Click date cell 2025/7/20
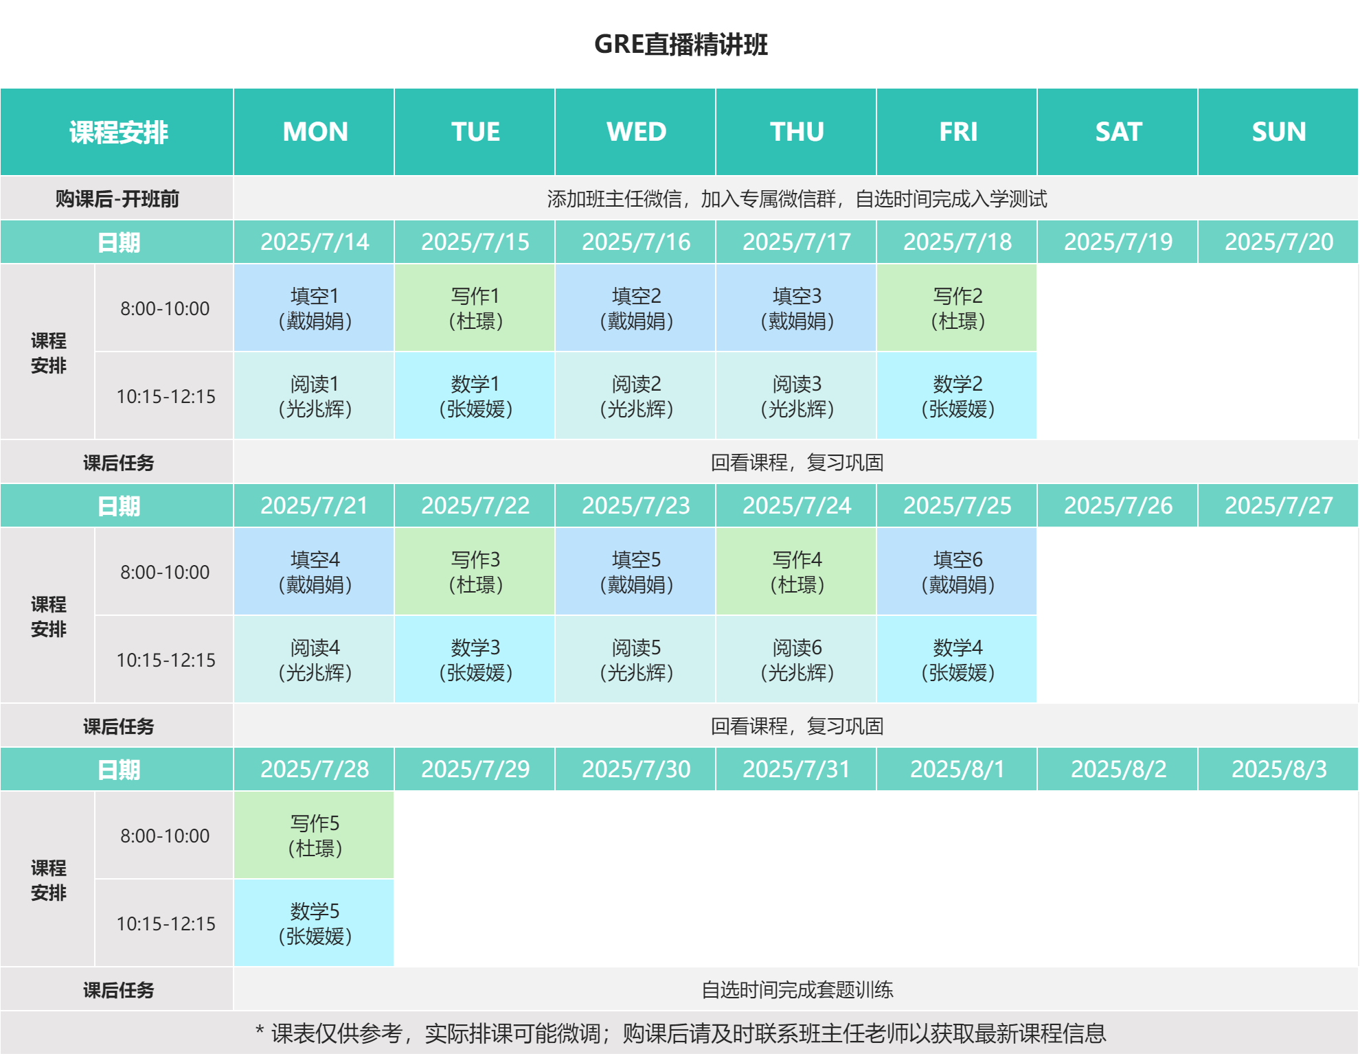 1279,242
